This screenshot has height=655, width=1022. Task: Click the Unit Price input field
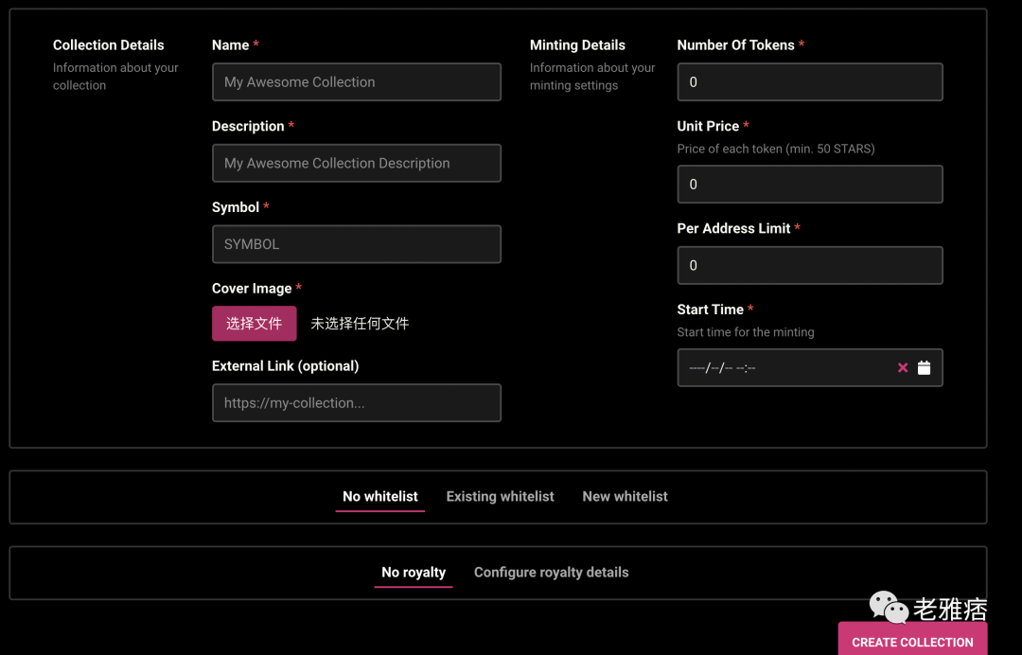pos(809,185)
